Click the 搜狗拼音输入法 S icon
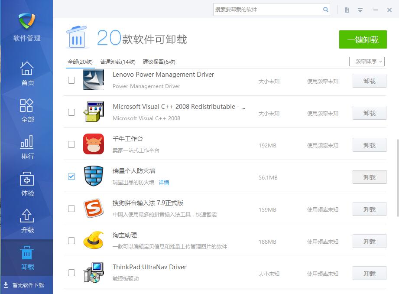399x294 pixels. [94, 209]
